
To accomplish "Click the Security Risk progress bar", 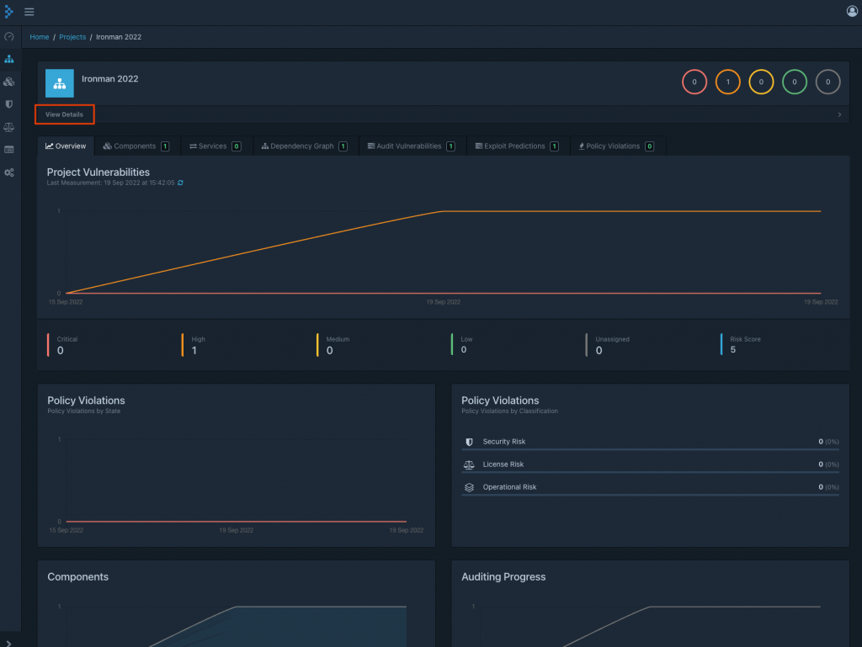I will pos(651,450).
